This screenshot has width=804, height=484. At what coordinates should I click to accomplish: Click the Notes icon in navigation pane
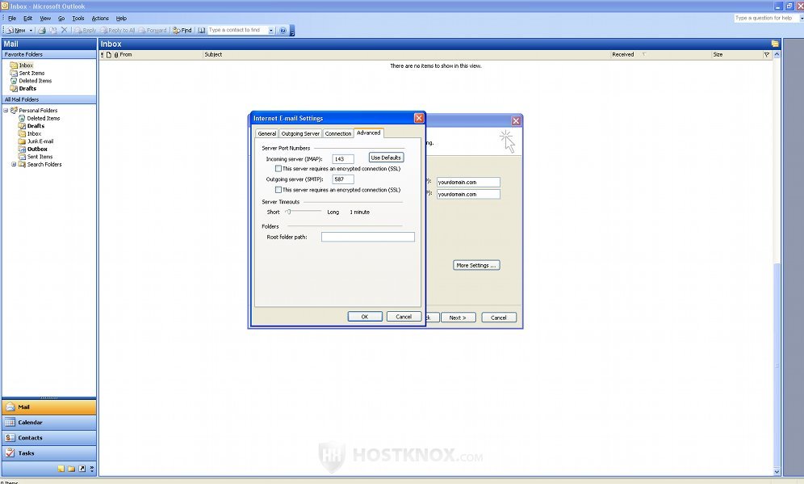[61, 469]
